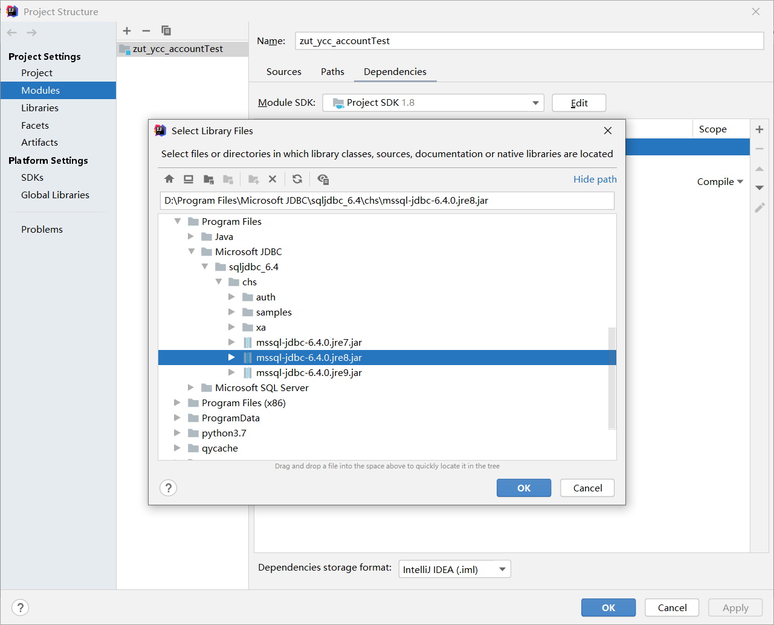This screenshot has width=774, height=625.
Task: Click the New Folder toolbar icon
Action: click(x=254, y=179)
